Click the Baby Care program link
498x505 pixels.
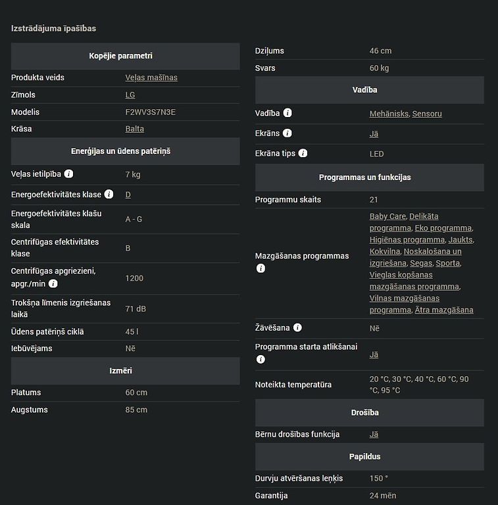[387, 216]
